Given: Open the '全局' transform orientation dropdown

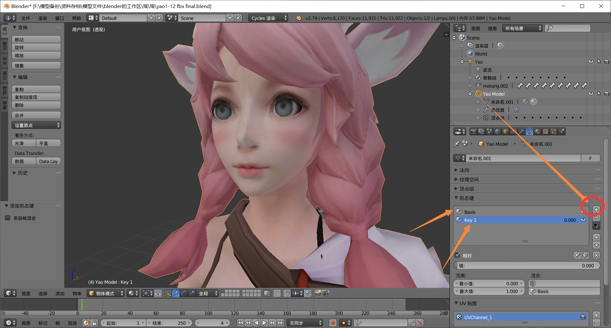Looking at the screenshot, I should [208, 293].
